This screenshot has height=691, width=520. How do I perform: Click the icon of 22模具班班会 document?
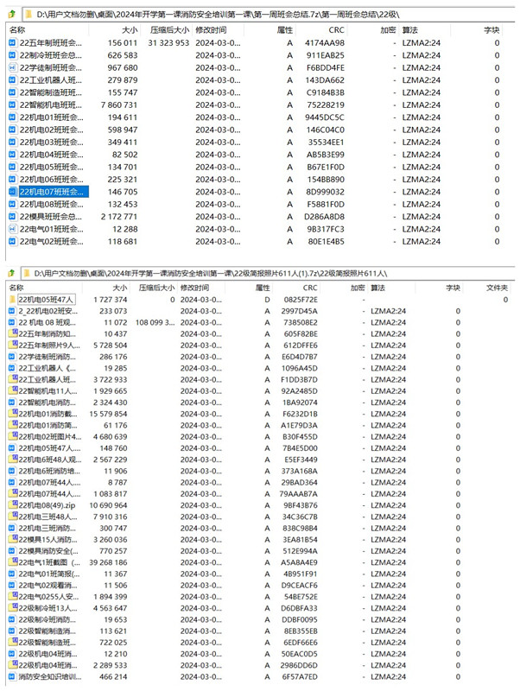coord(11,216)
